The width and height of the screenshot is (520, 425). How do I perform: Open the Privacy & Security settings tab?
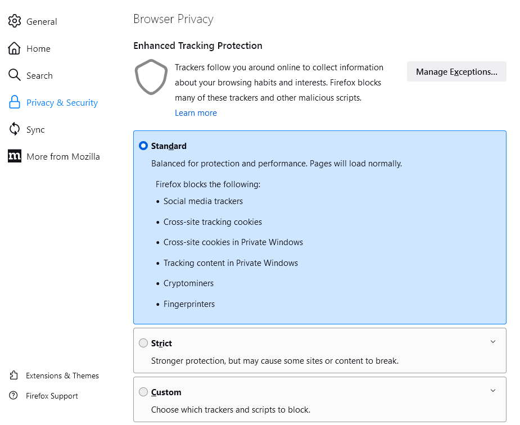[x=62, y=103]
